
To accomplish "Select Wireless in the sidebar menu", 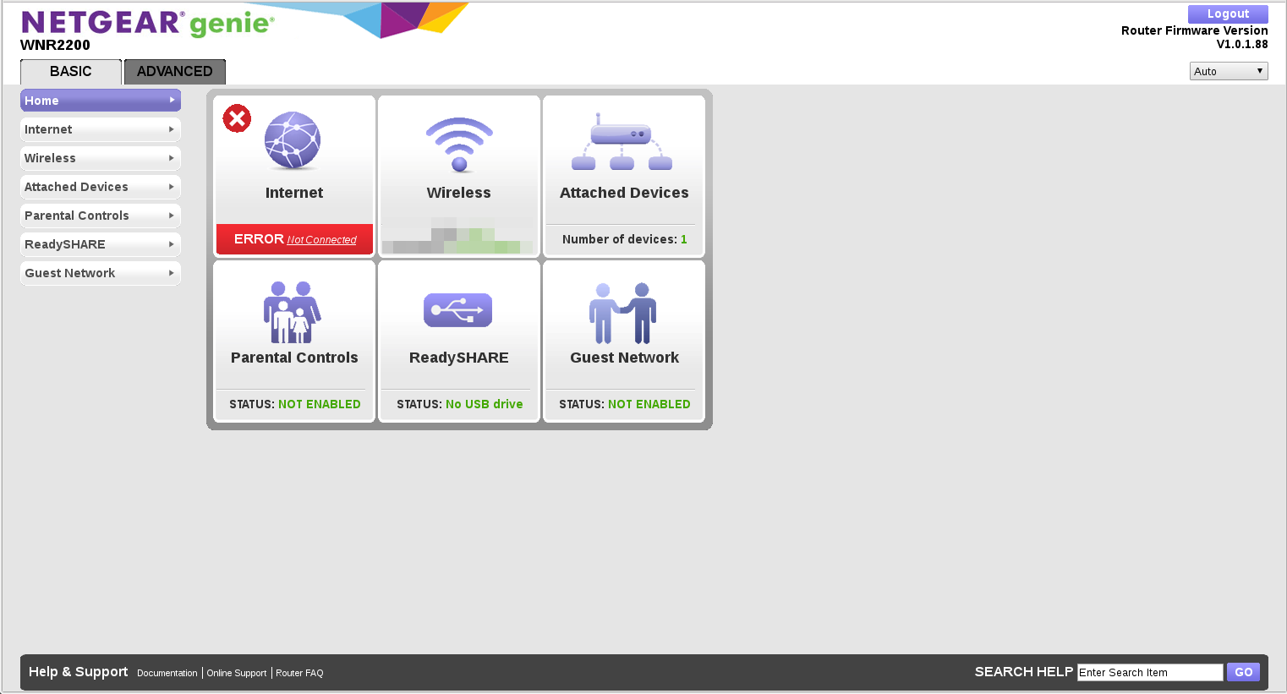I will click(101, 158).
